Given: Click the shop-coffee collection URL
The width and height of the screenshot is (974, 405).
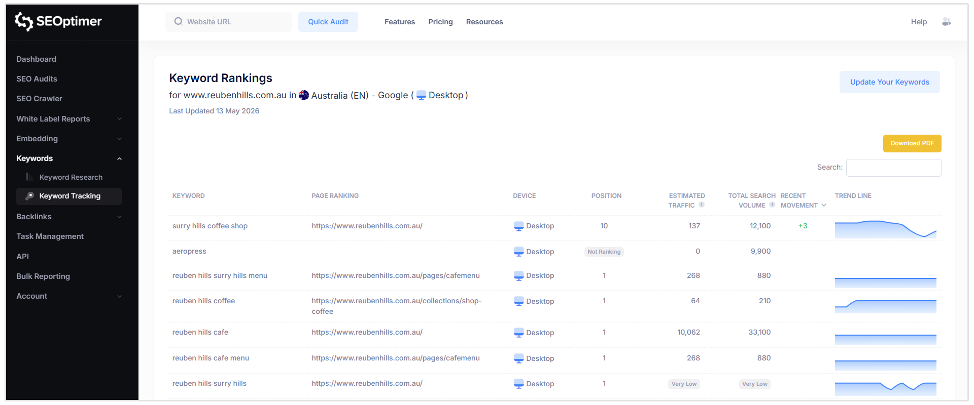Looking at the screenshot, I should (x=397, y=306).
